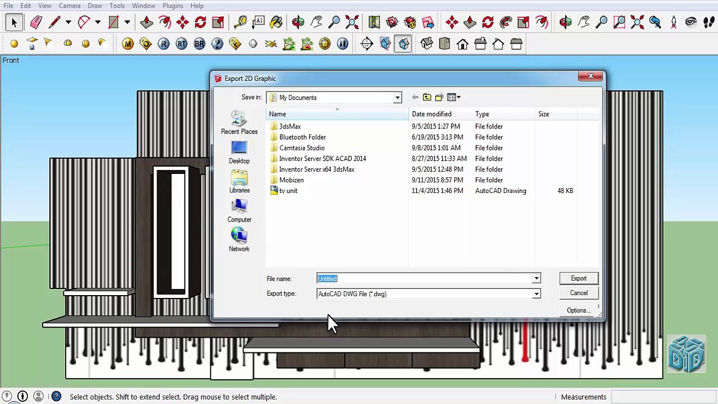Pick the pink Eraser tool
Image resolution: width=718 pixels, height=404 pixels.
point(36,22)
